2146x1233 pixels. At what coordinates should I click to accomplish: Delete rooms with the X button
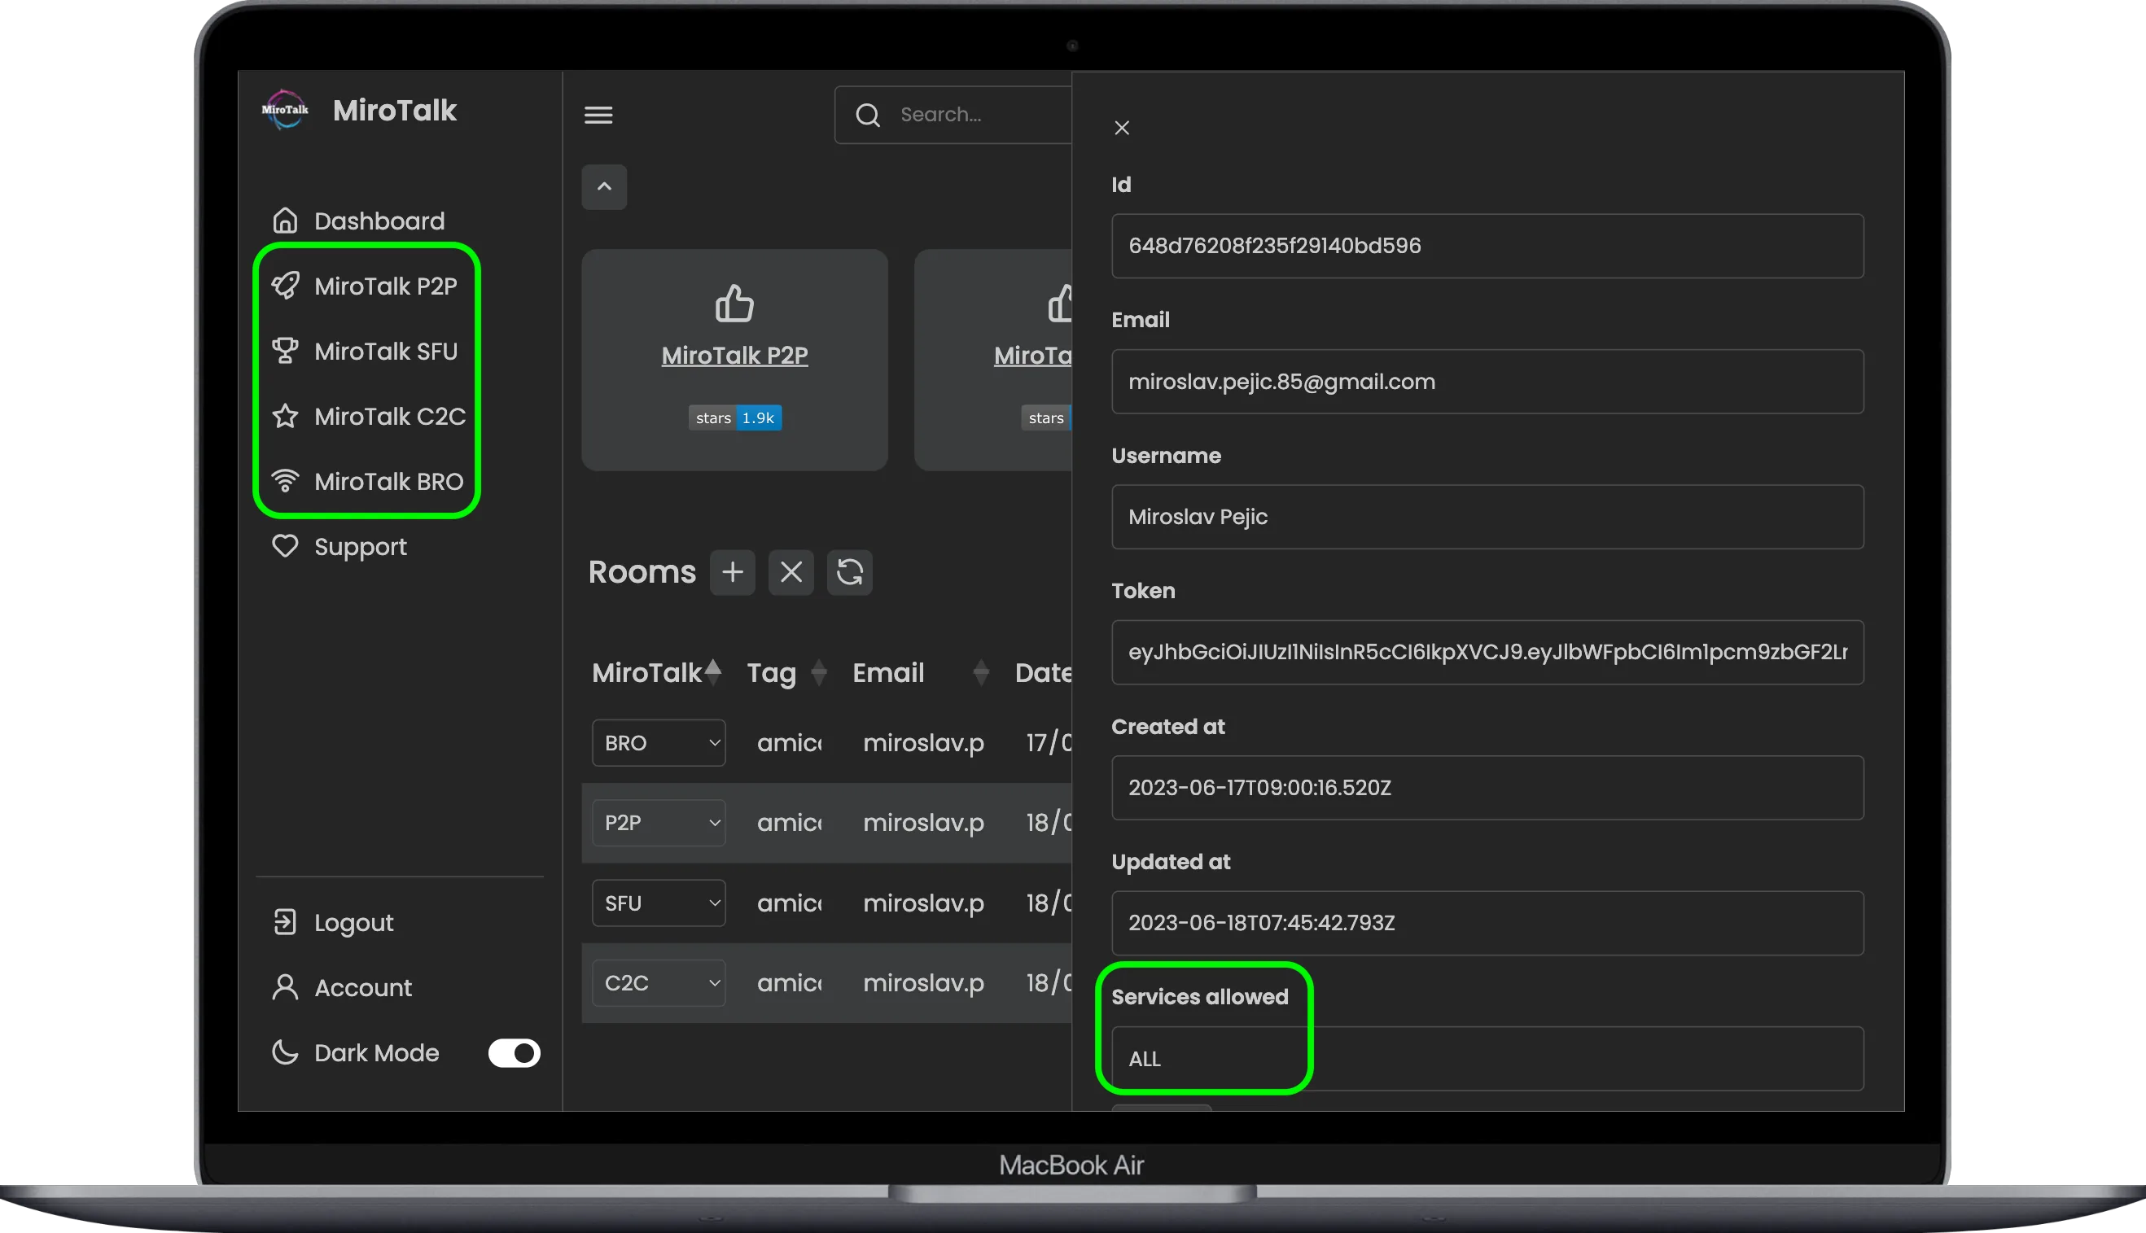click(x=791, y=572)
